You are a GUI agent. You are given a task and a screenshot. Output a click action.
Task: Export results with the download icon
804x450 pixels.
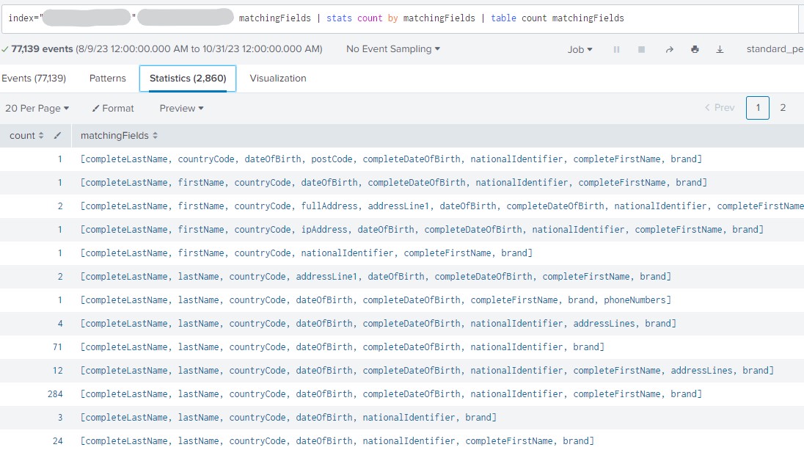tap(720, 49)
